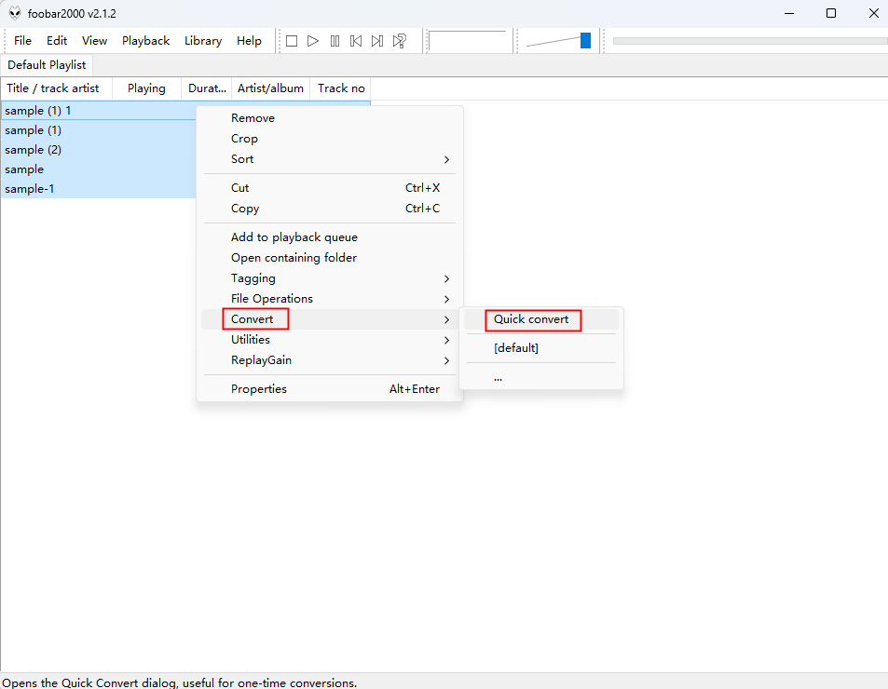The image size is (888, 689).
Task: Play a random track with the dice icon
Action: (x=399, y=41)
